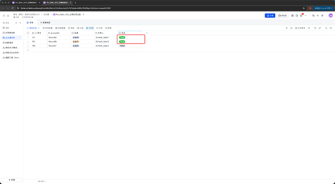Open the filter tool in toolbar

[71, 28]
